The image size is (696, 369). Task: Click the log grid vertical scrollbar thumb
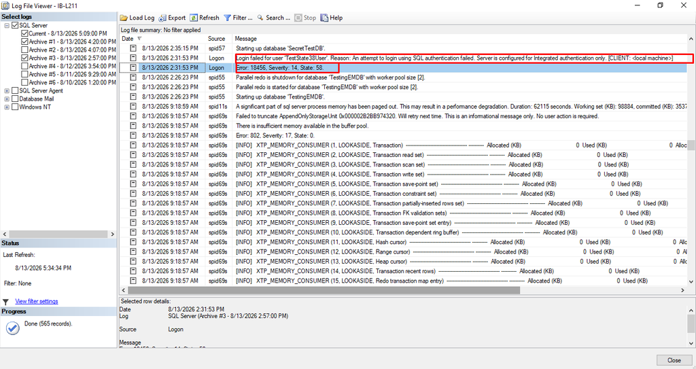[x=691, y=145]
